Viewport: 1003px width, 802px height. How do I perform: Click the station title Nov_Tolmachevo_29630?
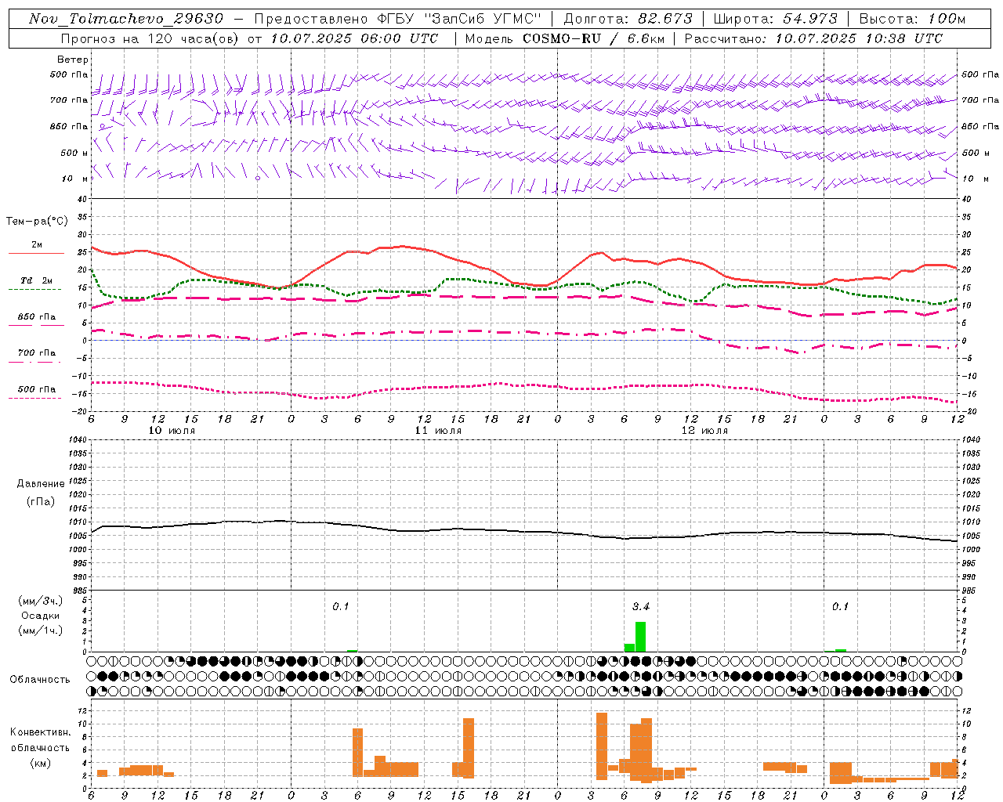coord(126,19)
